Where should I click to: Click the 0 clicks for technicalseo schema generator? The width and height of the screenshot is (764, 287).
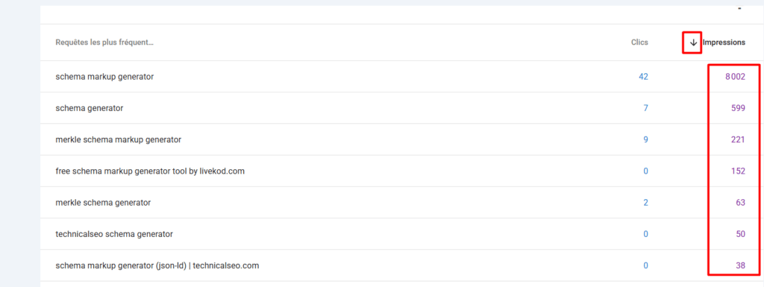point(645,234)
